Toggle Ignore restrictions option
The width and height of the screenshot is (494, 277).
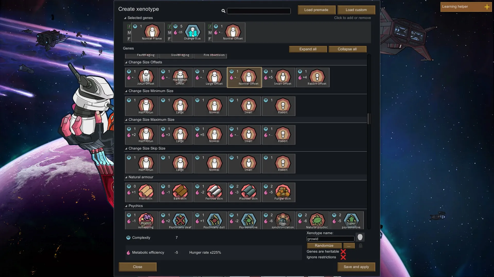point(343,257)
